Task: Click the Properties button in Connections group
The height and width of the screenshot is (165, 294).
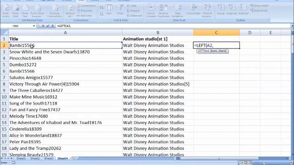Action: (x=85, y=11)
